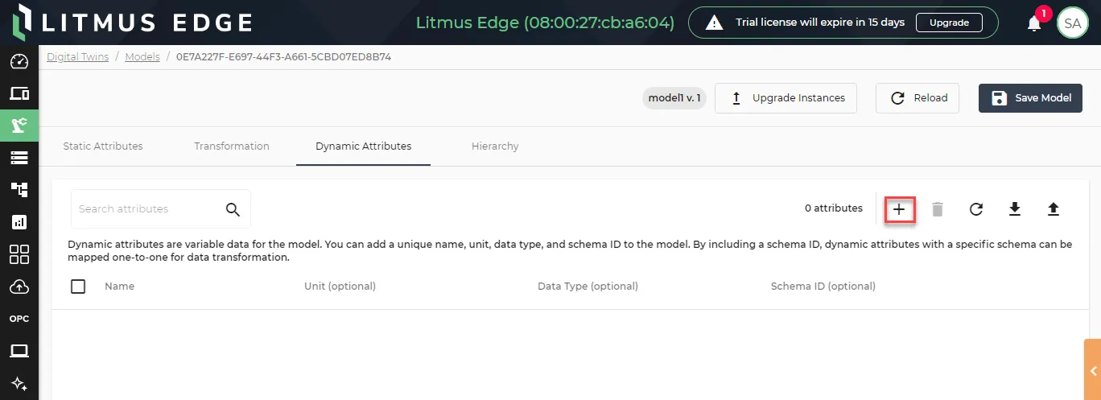Click the Upgrade Instances button
Screen dimensions: 1101x400
coord(786,98)
